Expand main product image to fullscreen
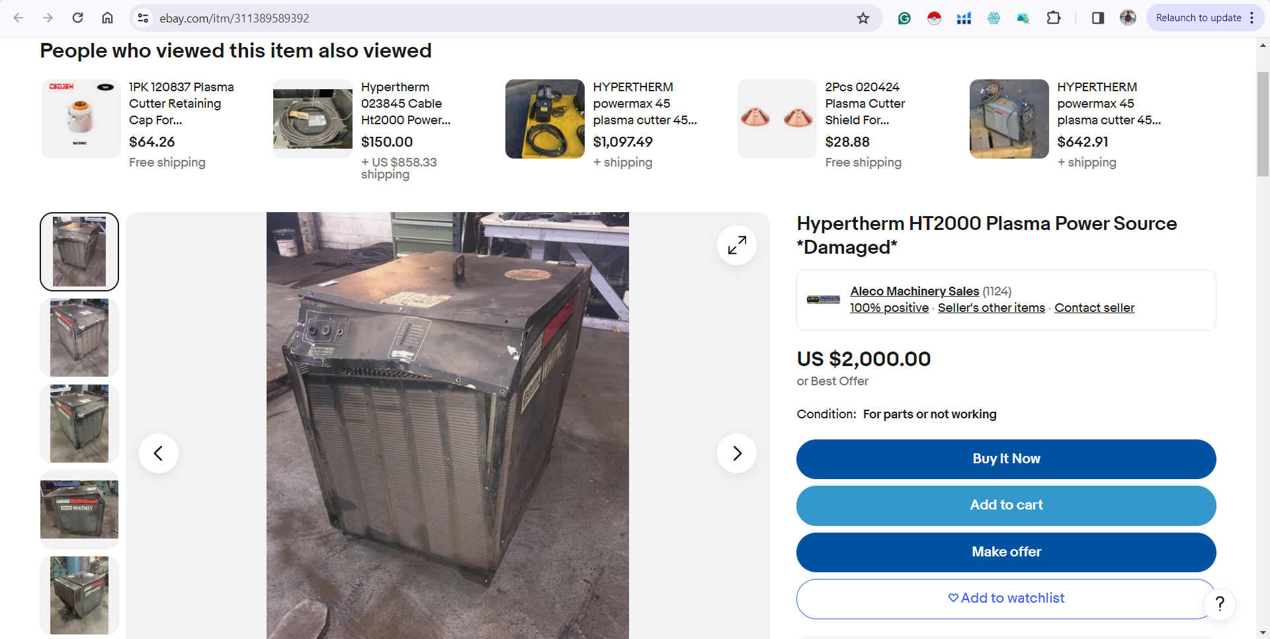Viewport: 1270px width, 639px height. tap(737, 245)
